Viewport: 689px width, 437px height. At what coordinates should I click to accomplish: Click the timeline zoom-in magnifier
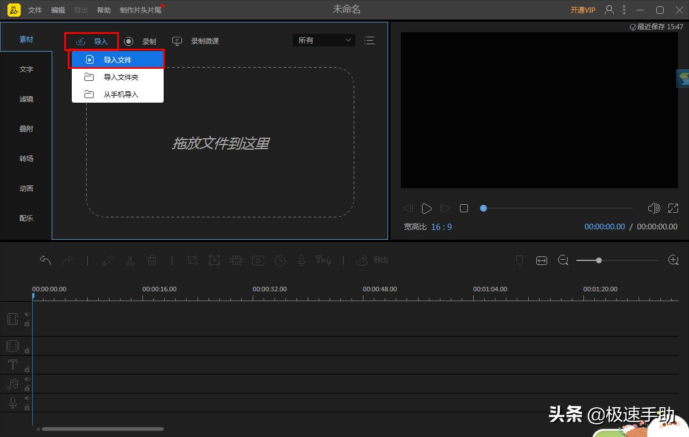pos(673,260)
